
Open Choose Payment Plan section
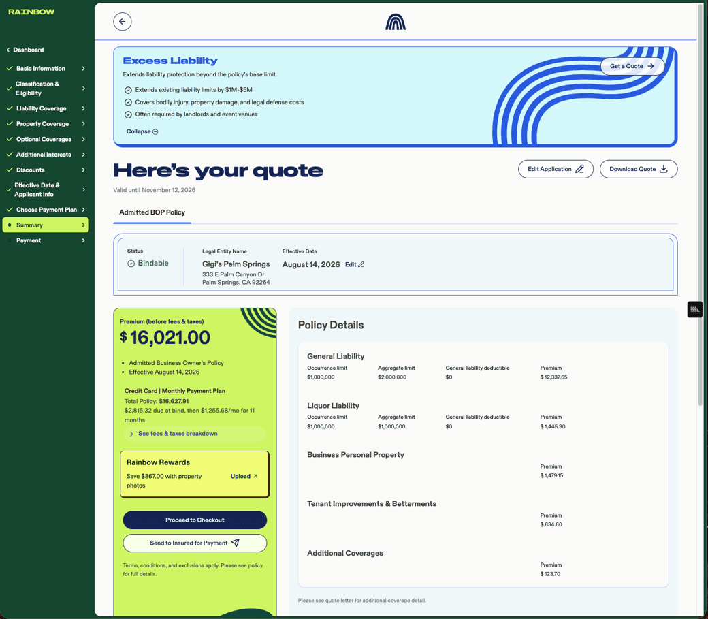pos(46,210)
